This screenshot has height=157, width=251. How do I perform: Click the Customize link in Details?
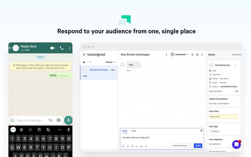click(237, 55)
